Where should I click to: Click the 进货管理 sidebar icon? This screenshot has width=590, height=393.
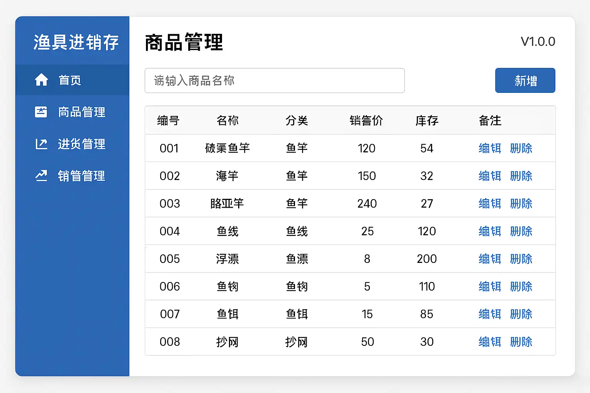[x=41, y=144]
